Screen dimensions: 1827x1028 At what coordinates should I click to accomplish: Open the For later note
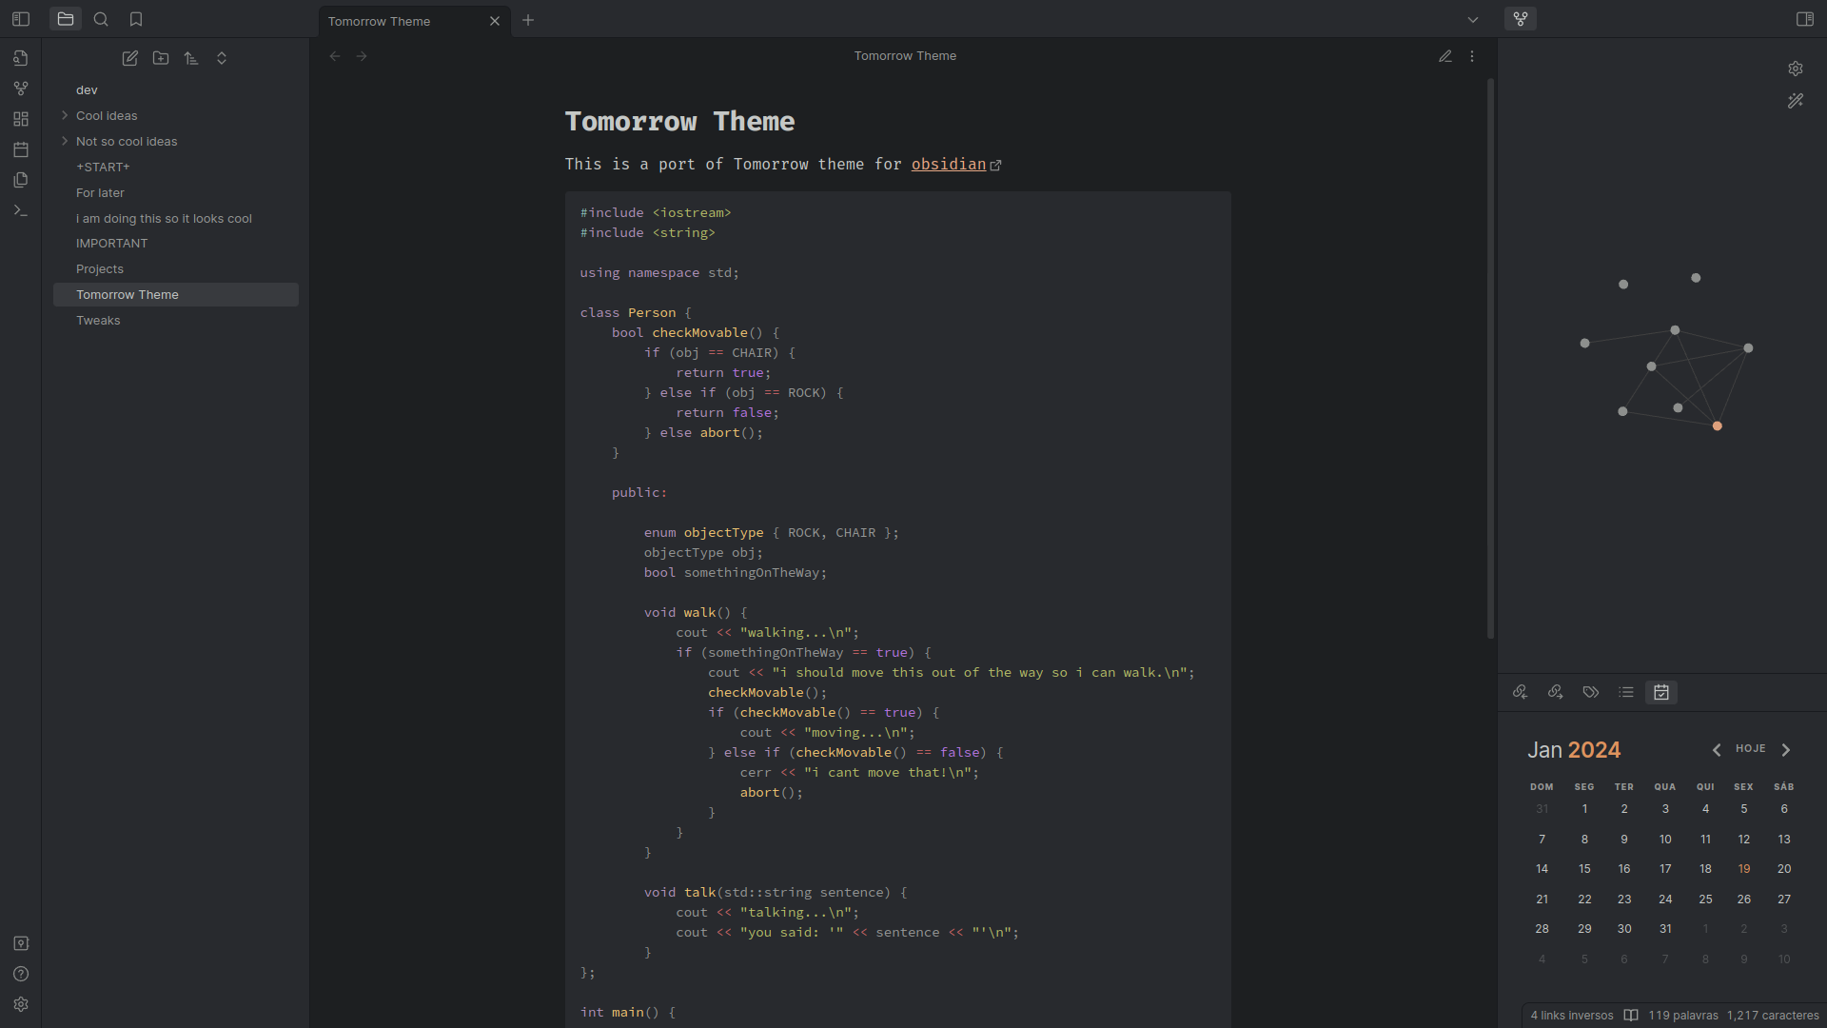click(176, 192)
